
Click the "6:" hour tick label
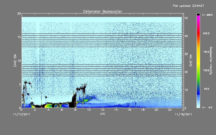pyautogui.click(x=62, y=110)
